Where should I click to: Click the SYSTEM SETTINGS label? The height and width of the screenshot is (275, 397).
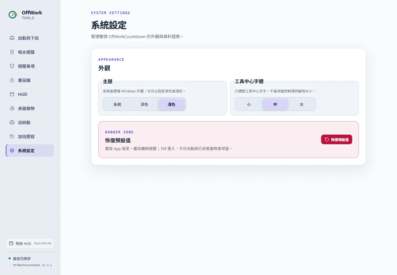pos(110,13)
